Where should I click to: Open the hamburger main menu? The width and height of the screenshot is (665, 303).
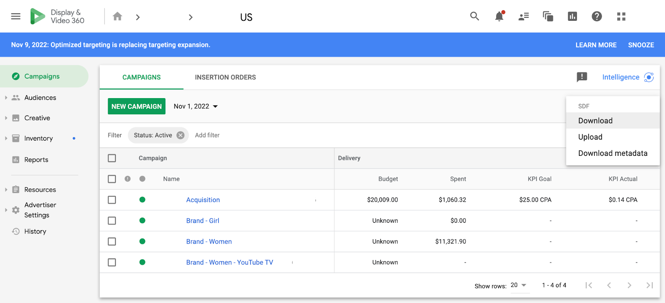pos(16,17)
